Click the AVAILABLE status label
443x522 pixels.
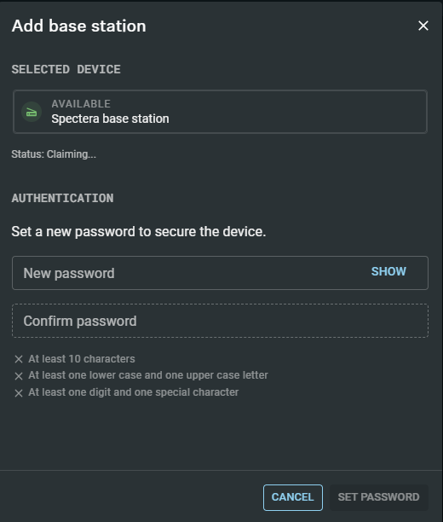81,104
